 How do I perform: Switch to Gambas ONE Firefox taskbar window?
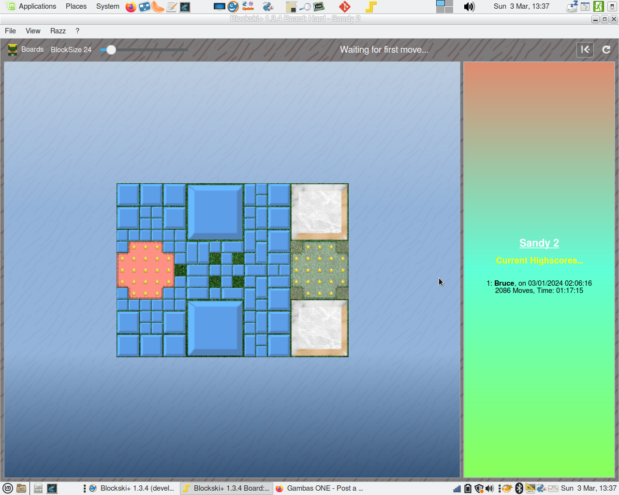320,488
